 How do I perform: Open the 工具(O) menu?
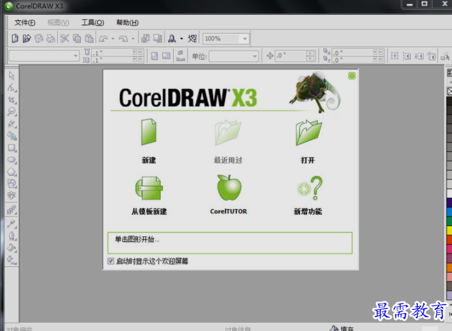(x=93, y=22)
